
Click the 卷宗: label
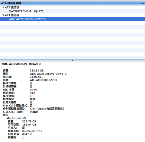pos(6,115)
